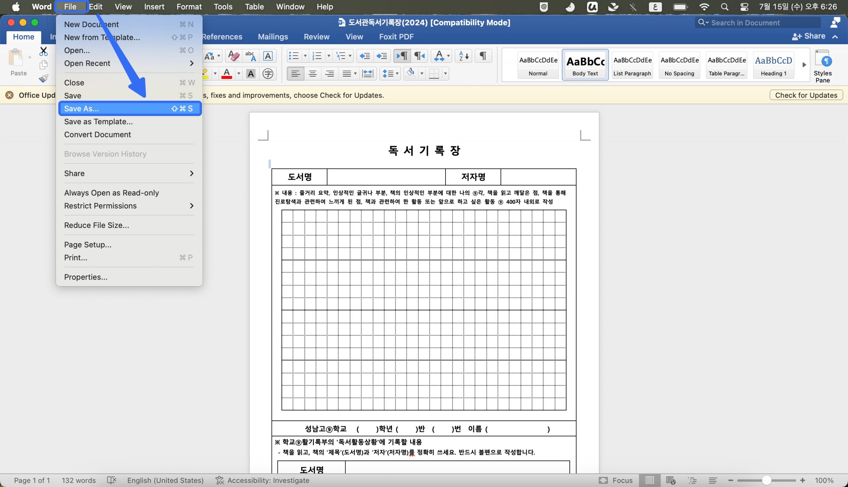Toggle Show/Hide paragraph marks
Viewport: 848px width, 487px height.
tap(483, 56)
